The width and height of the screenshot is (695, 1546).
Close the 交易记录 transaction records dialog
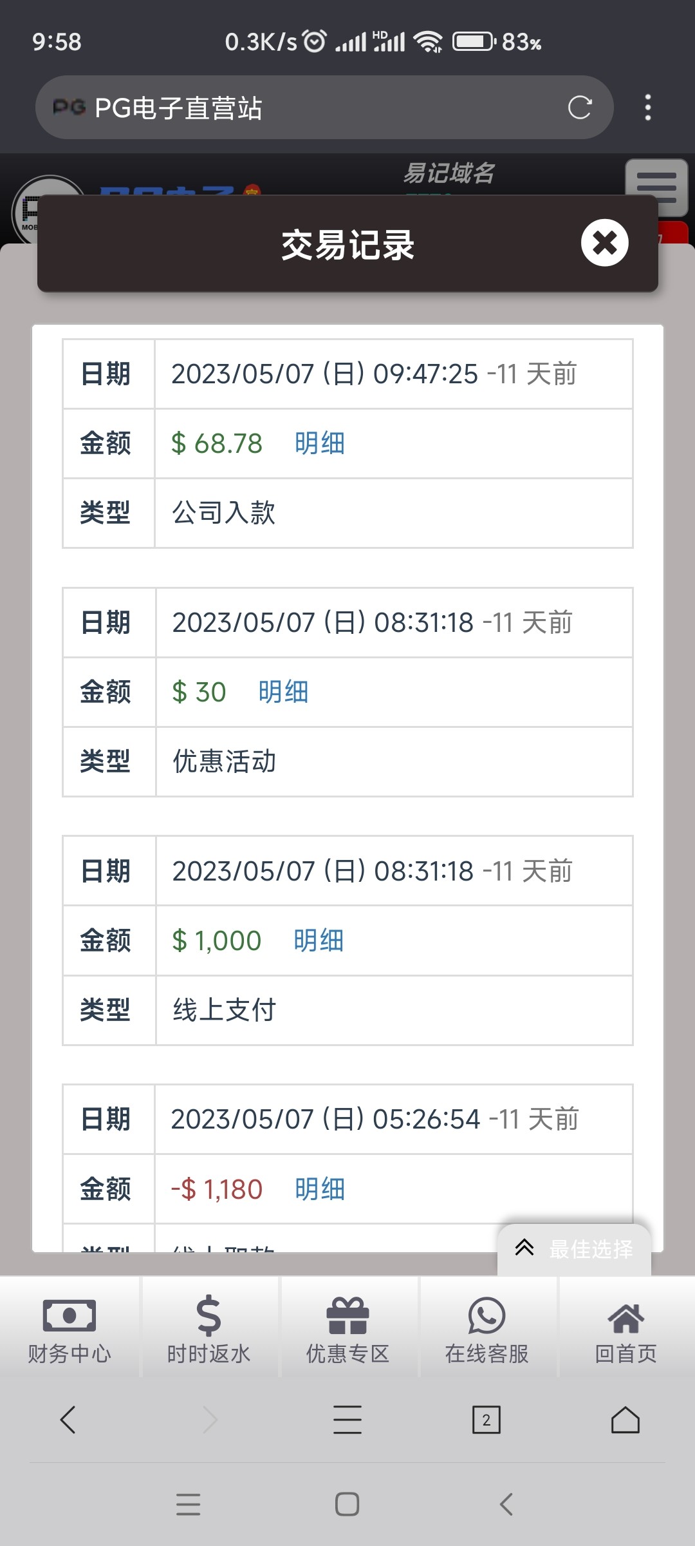click(x=604, y=243)
